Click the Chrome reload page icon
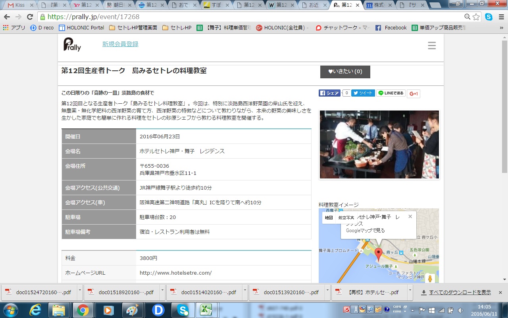The image size is (508, 318). 30,17
